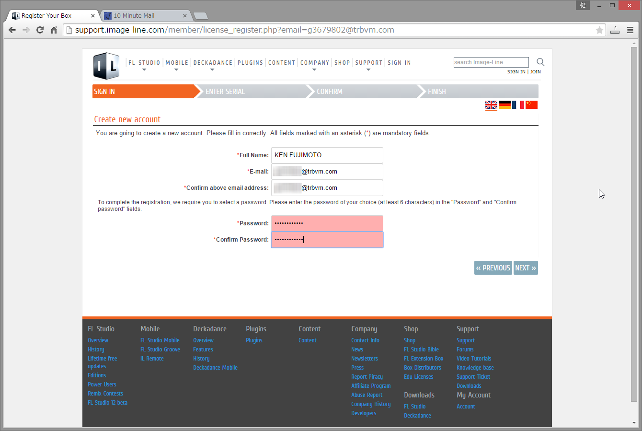Open FL Studio 12 beta link
Viewport: 642px width, 431px height.
(107, 403)
